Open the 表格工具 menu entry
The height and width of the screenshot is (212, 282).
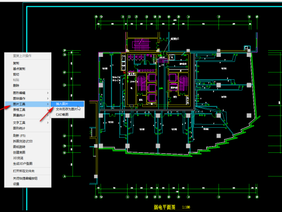[x=28, y=110]
